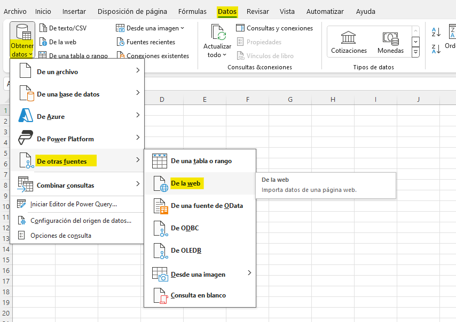
Task: Choose De un archivo menu entry
Action: coord(77,70)
